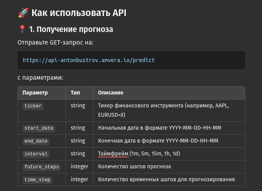262x191 pixels.
Task: Click the 'string' type in start_date row
Action: point(78,128)
